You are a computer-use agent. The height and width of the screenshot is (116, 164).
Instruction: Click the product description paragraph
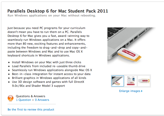pyautogui.click(x=49, y=42)
